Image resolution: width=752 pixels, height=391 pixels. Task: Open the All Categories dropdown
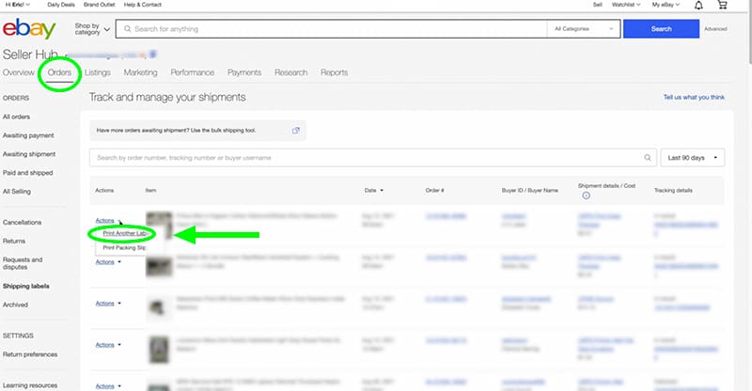584,29
